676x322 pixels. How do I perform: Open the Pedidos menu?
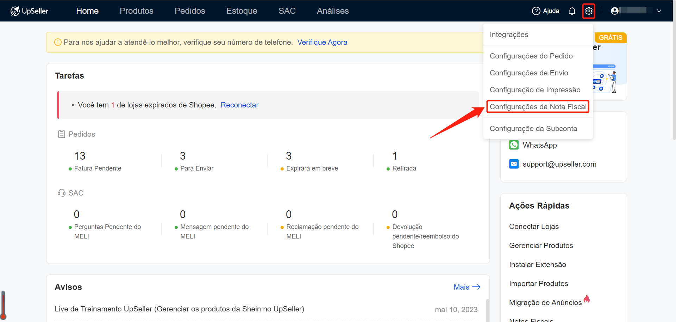(x=190, y=11)
